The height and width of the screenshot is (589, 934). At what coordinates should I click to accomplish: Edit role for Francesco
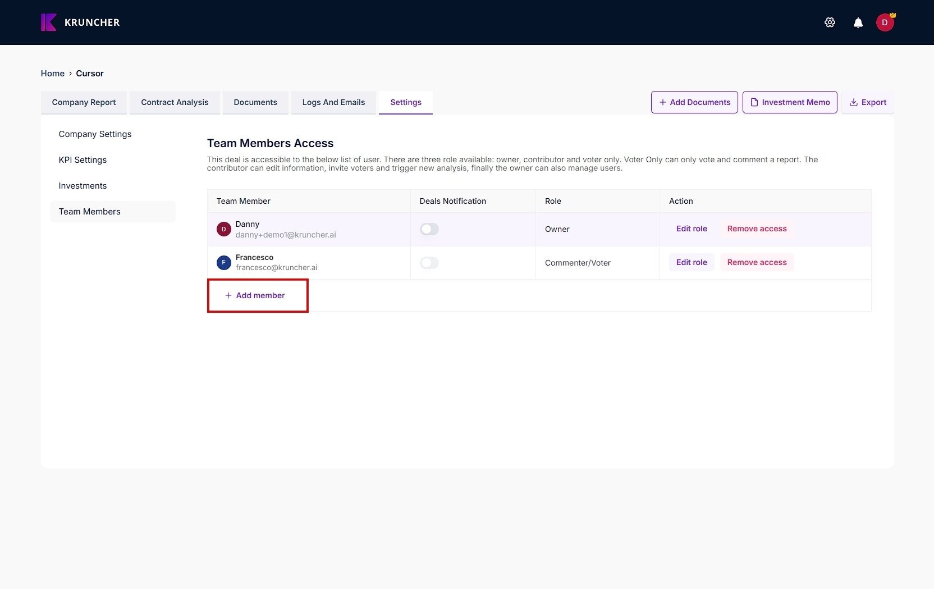click(x=692, y=262)
